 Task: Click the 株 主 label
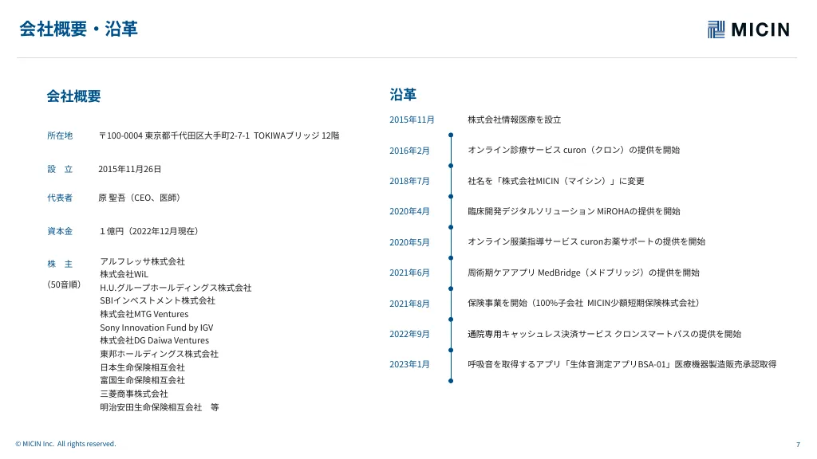(x=60, y=264)
